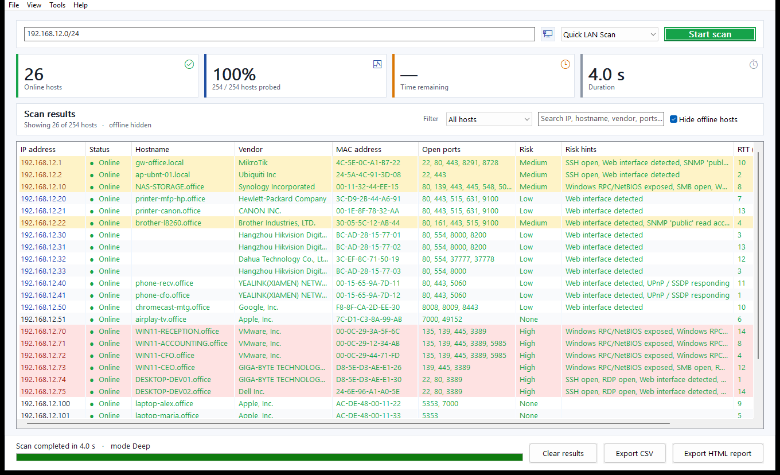Click the clock icon on the Time remaining card

click(x=565, y=64)
